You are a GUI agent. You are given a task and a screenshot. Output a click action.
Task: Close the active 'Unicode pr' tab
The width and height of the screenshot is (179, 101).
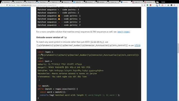click(130, 2)
